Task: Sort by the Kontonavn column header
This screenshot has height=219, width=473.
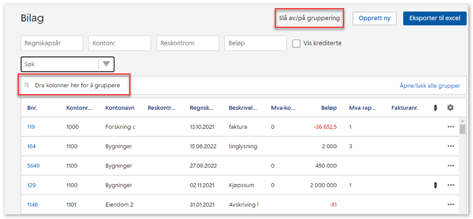Action: (x=120, y=108)
